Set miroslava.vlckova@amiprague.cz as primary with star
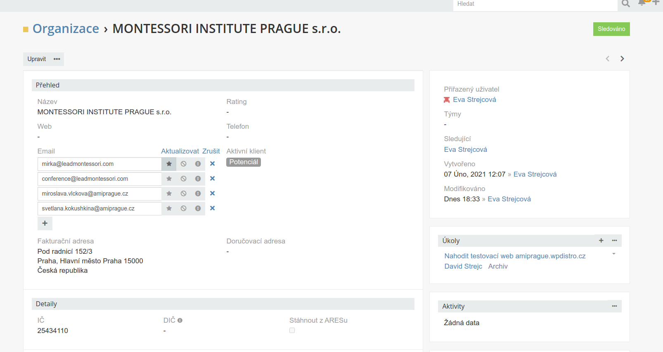This screenshot has height=352, width=663. 169,194
